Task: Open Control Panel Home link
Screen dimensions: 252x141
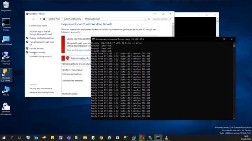Action: tap(38, 25)
